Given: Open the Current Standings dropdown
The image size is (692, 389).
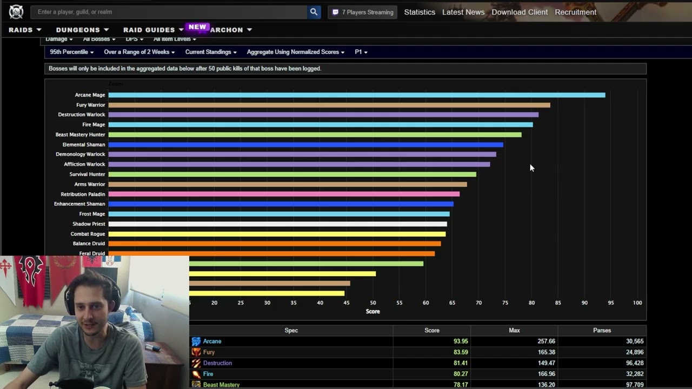Looking at the screenshot, I should point(211,52).
